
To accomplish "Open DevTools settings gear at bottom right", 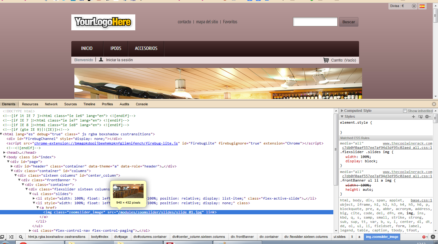I will tap(433, 237).
